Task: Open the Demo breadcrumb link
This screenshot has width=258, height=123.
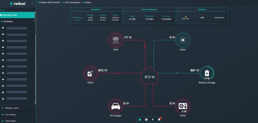Action: coord(88,3)
